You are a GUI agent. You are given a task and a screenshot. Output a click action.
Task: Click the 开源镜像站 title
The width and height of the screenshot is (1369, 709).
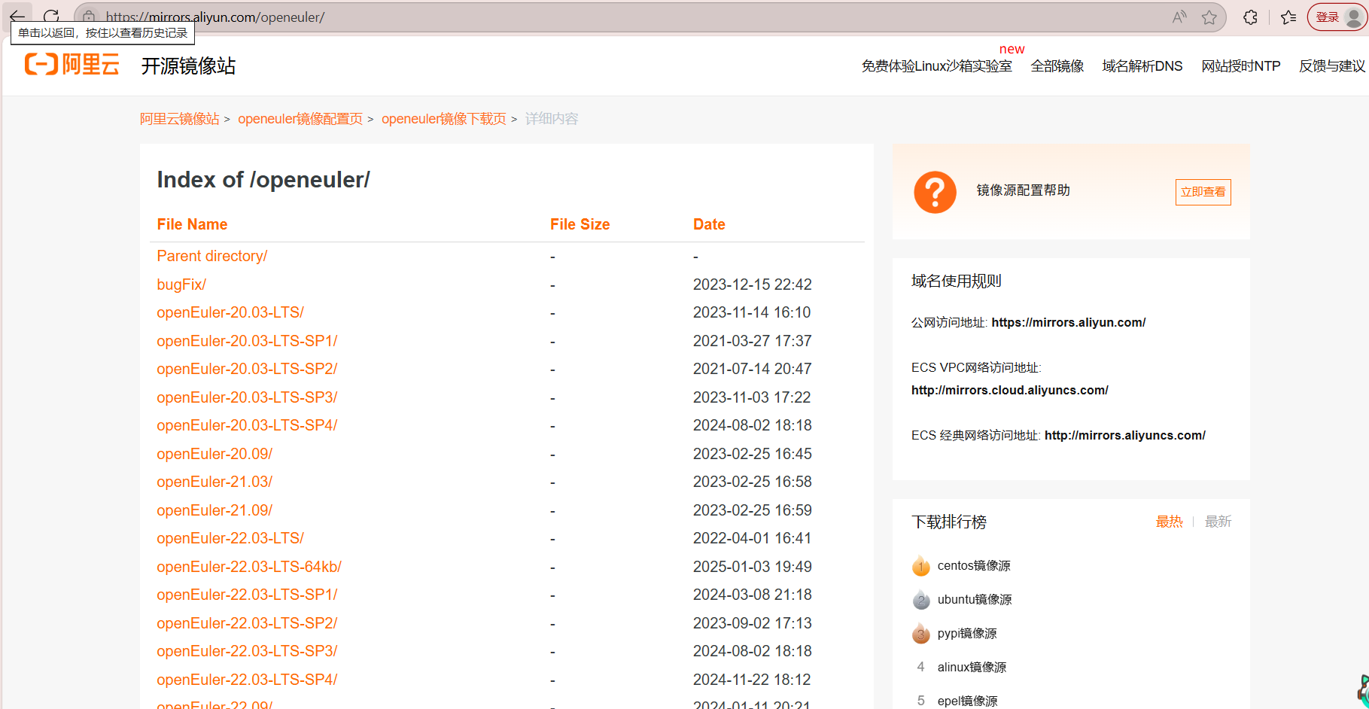click(x=189, y=66)
